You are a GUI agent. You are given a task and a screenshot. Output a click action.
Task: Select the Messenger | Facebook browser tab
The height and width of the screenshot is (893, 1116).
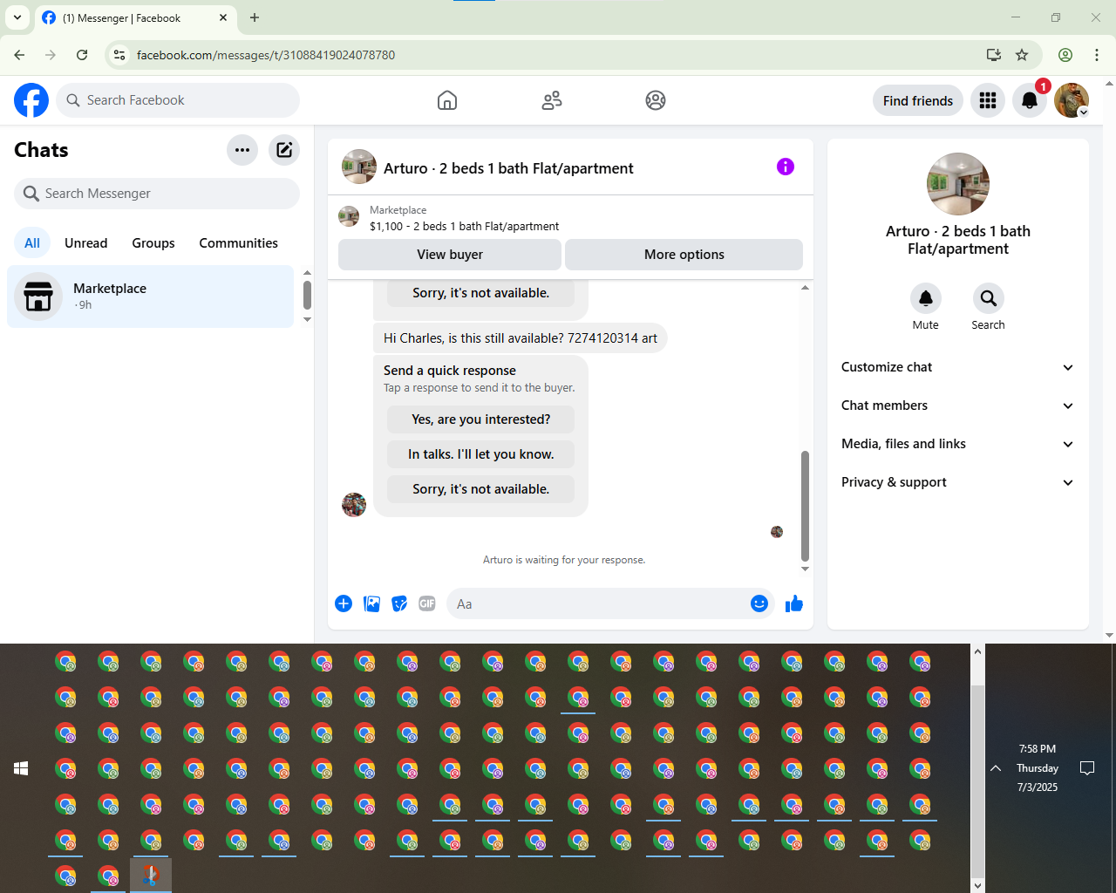tap(136, 17)
